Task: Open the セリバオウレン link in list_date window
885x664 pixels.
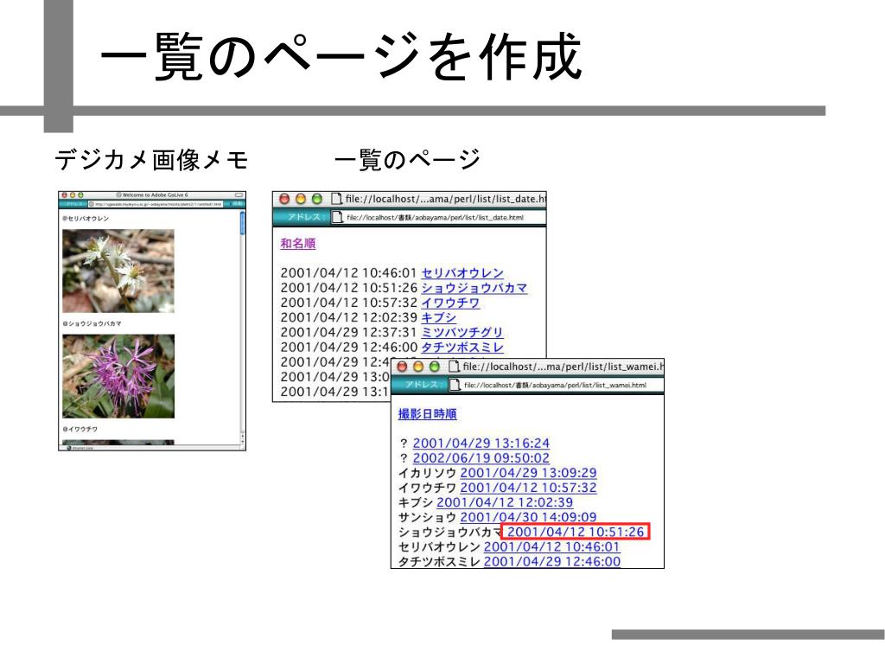Action: [x=462, y=272]
